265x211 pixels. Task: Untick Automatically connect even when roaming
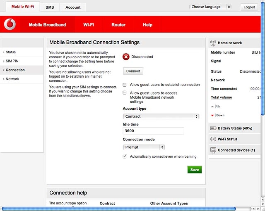click(x=125, y=156)
